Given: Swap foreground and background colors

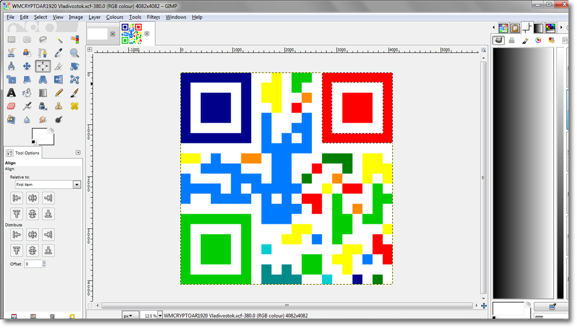Looking at the screenshot, I should click(x=51, y=130).
